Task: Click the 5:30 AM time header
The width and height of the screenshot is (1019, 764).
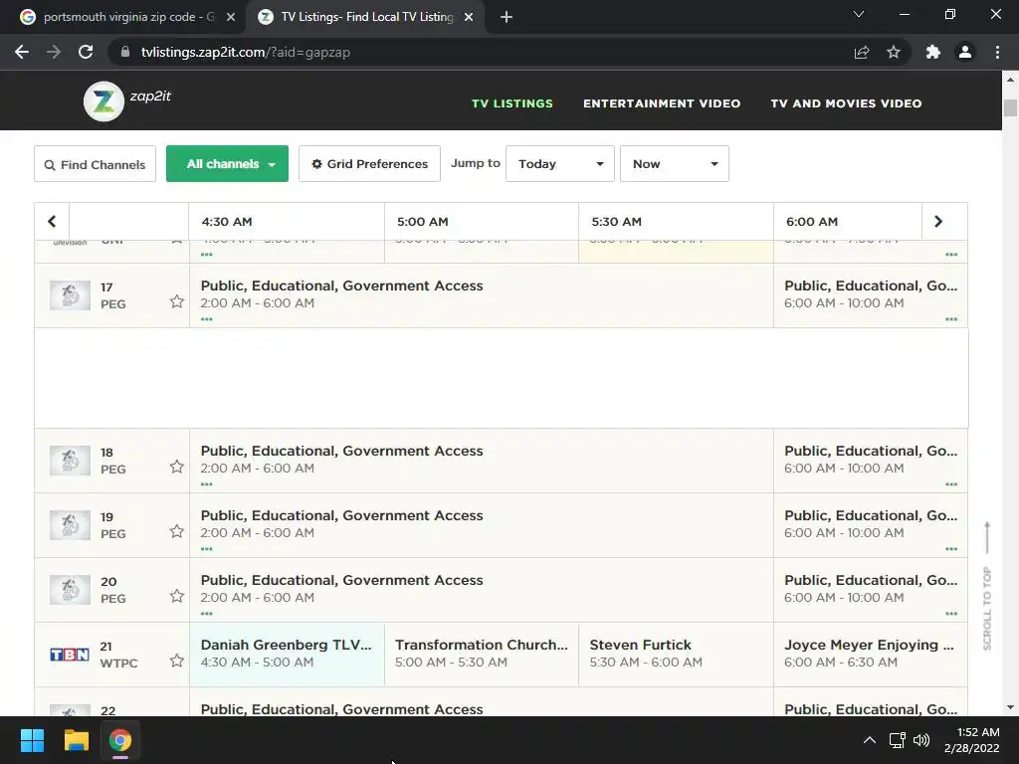Action: point(616,222)
